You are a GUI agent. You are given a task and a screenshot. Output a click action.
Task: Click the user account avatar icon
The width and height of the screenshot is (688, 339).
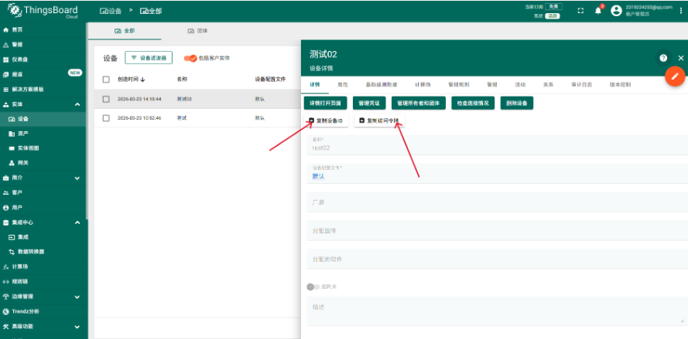tap(616, 11)
